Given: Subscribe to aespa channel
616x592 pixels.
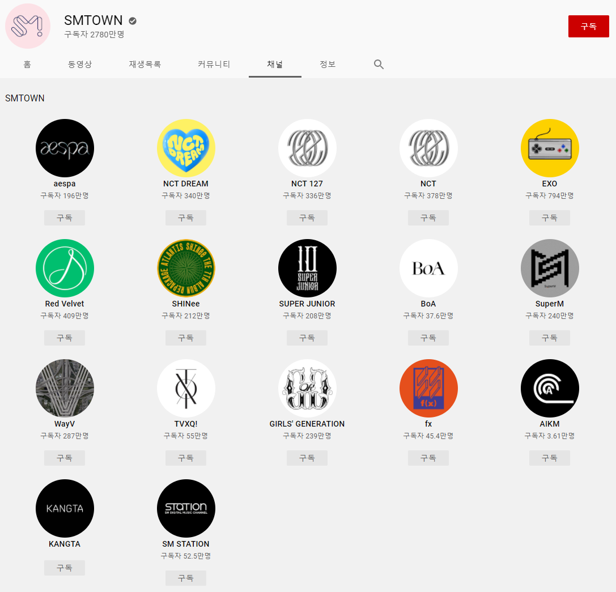Looking at the screenshot, I should click(65, 218).
